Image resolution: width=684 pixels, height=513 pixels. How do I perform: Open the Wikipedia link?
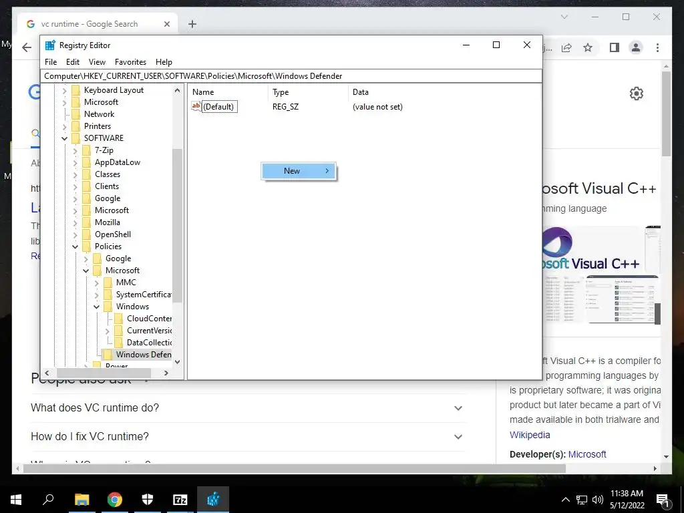coord(530,435)
